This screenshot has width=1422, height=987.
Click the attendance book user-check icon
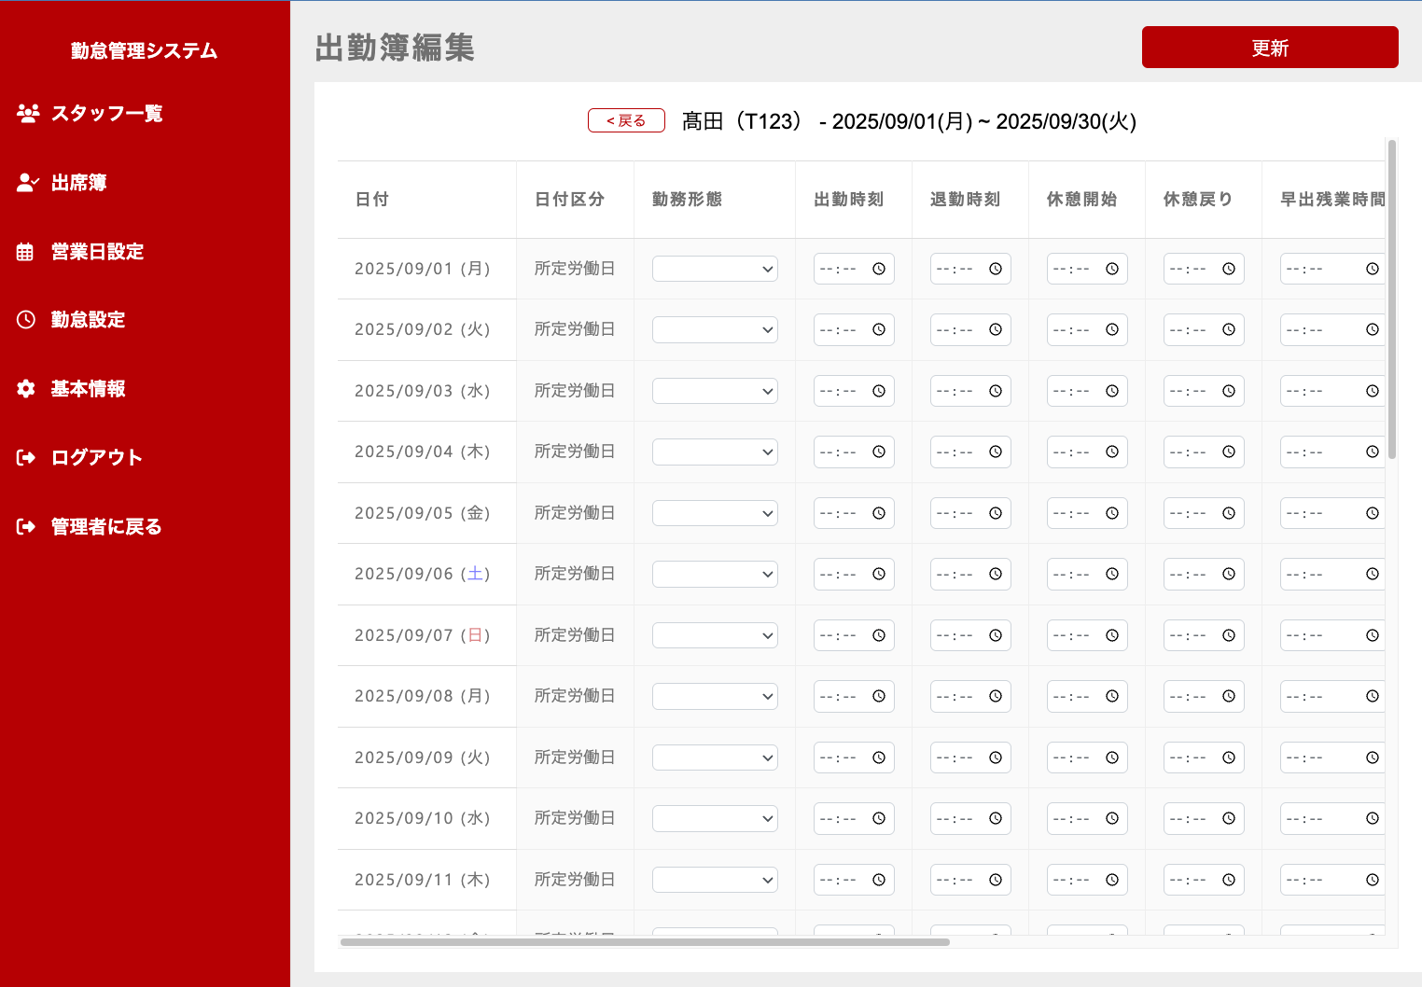pyautogui.click(x=28, y=183)
